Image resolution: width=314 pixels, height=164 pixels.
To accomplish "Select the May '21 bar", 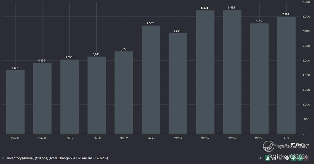I will tap(178, 83).
